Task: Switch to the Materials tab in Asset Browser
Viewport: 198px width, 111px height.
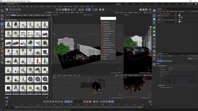Action: click(19, 15)
